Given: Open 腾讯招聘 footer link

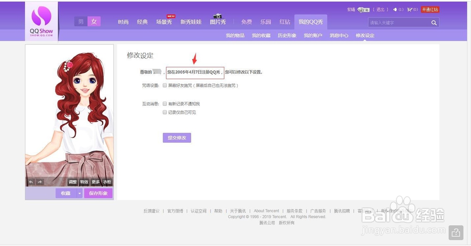Looking at the screenshot, I should 342,211.
